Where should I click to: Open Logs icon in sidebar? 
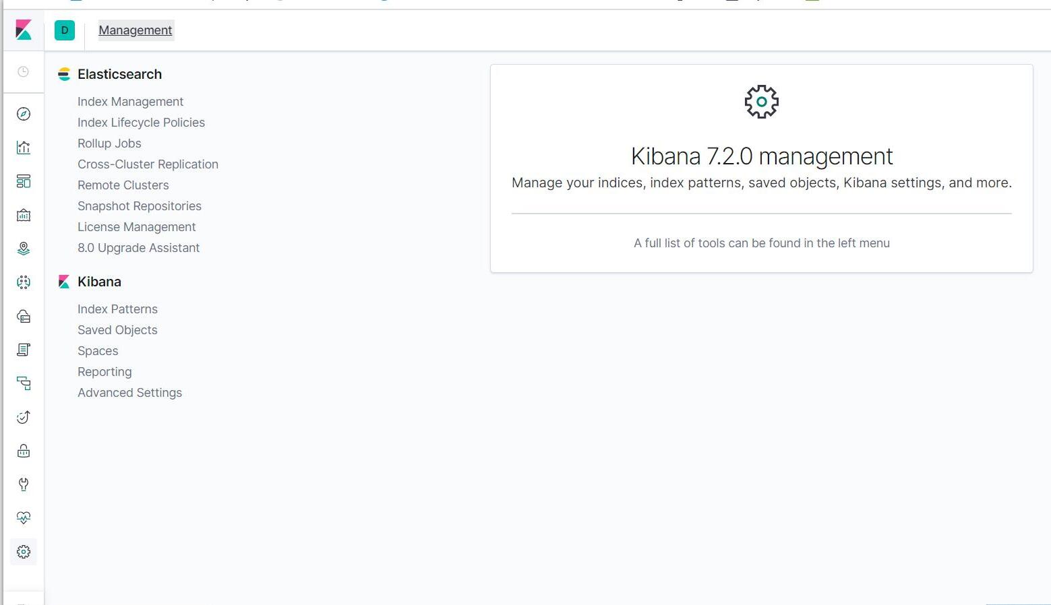[x=24, y=350]
